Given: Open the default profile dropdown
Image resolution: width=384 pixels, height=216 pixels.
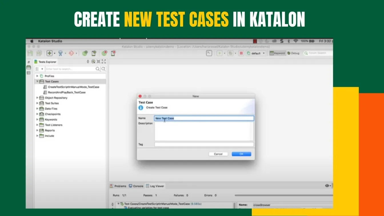Looking at the screenshot, I should [x=256, y=53].
